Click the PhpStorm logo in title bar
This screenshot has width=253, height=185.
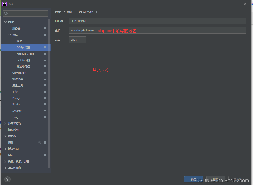(x=4, y=4)
